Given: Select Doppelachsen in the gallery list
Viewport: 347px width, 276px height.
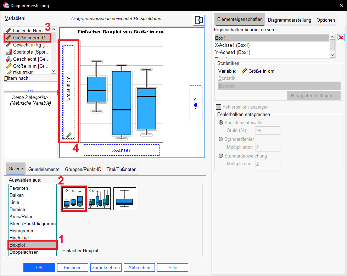Looking at the screenshot, I should click(33, 252).
